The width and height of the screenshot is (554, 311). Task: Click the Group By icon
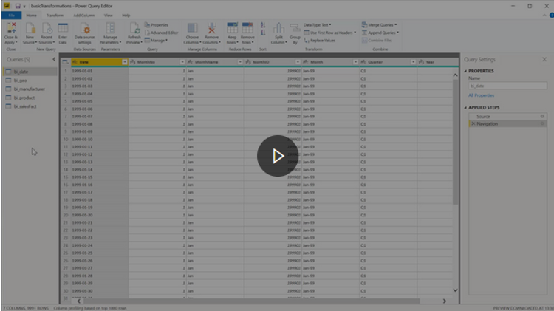(x=295, y=29)
